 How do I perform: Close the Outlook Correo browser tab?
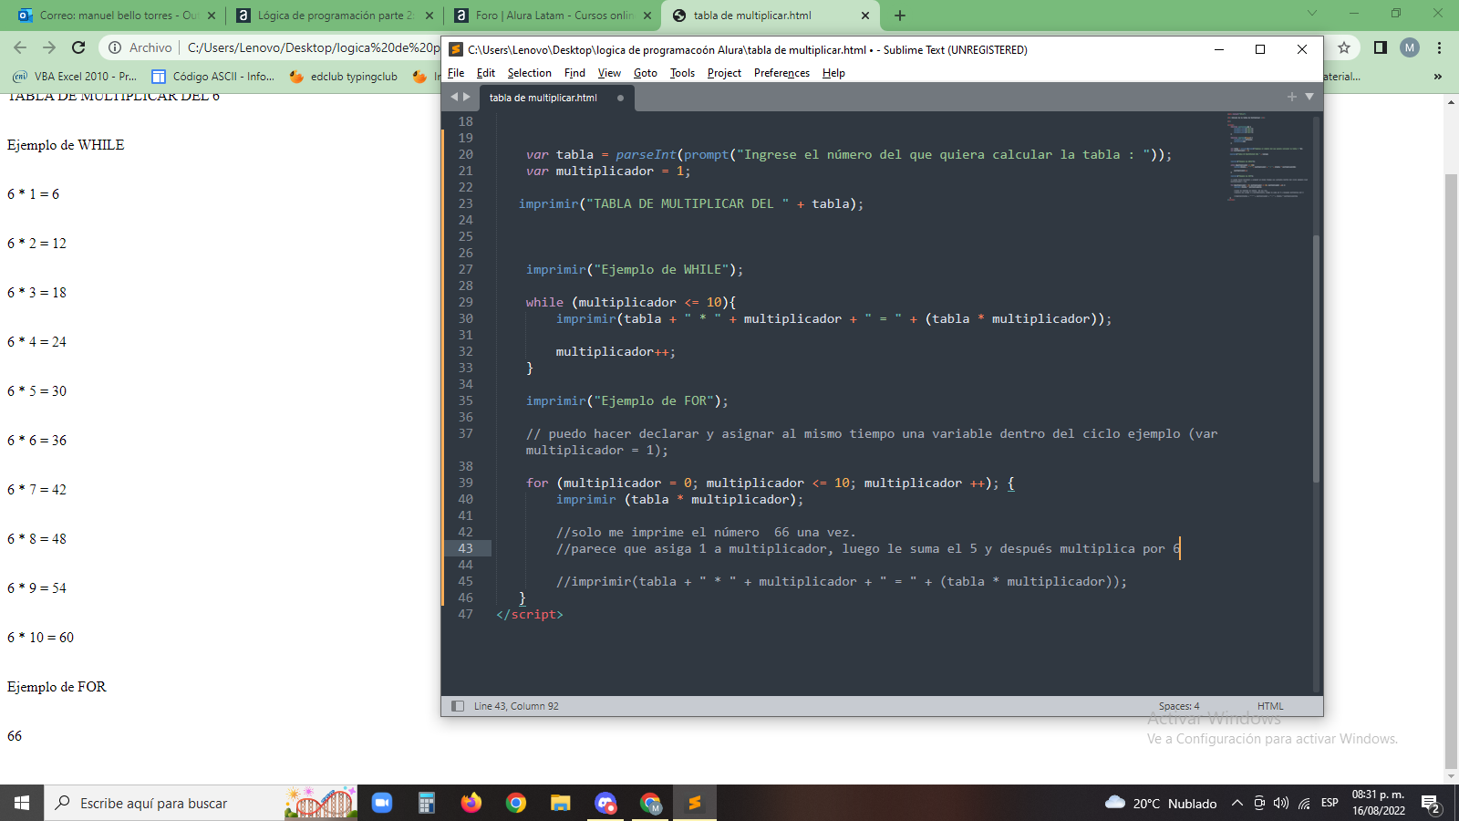click(212, 16)
